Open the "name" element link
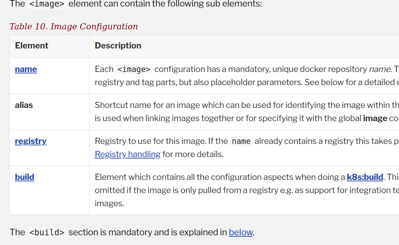This screenshot has width=399, height=245. click(x=26, y=69)
